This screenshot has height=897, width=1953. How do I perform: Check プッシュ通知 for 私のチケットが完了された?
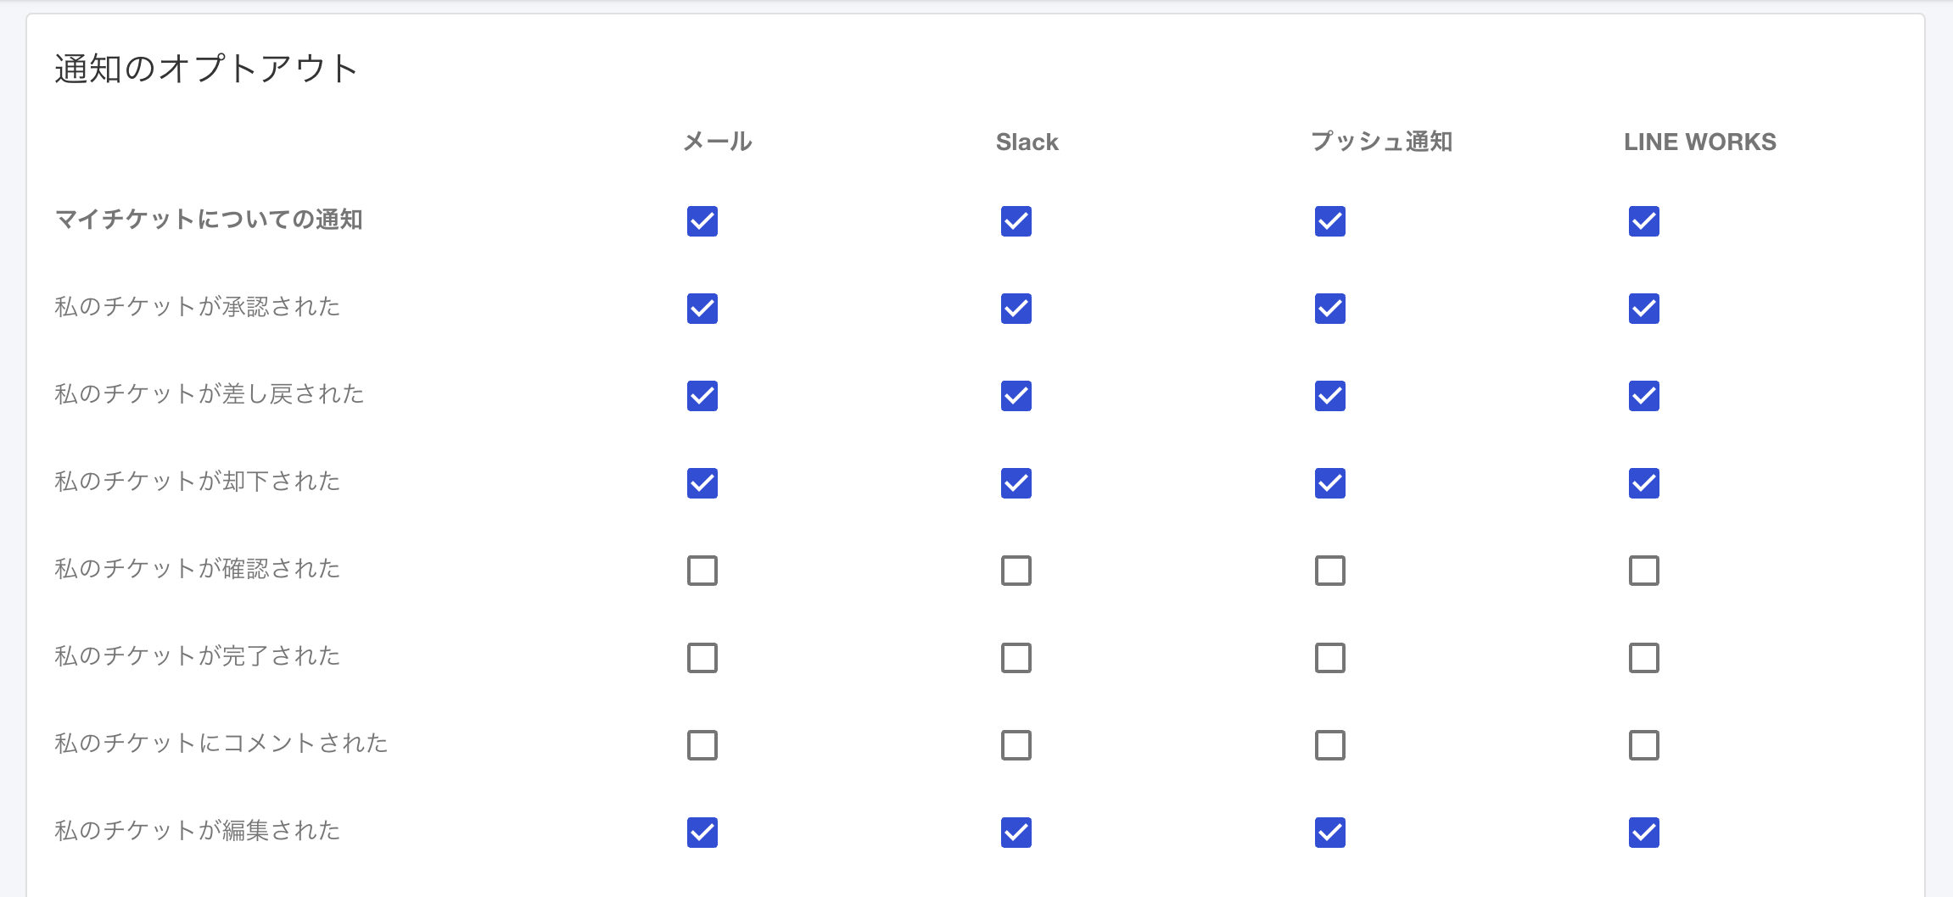point(1330,658)
